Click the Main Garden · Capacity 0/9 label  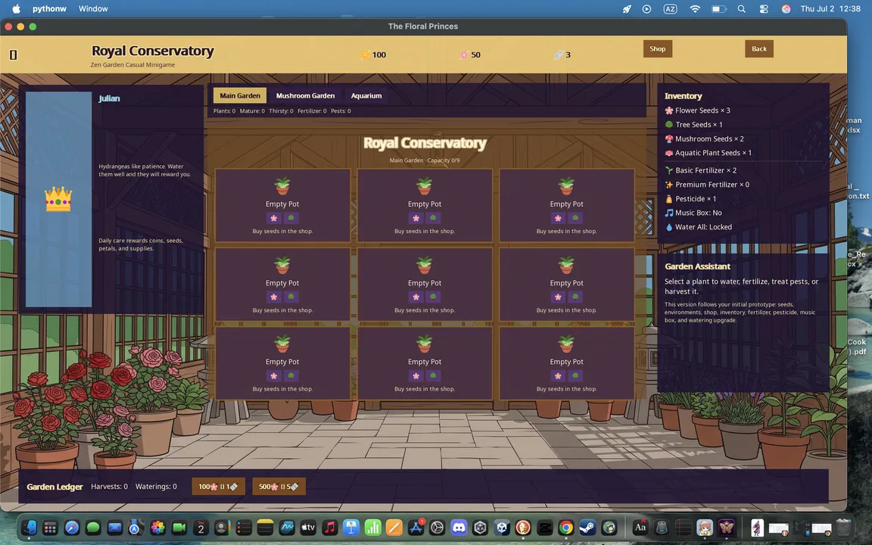[x=425, y=160]
